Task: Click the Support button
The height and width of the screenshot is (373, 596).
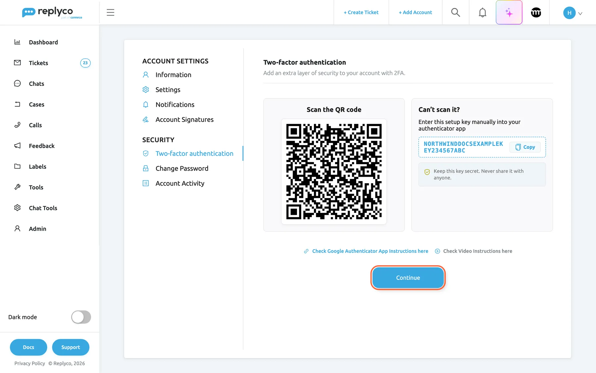Action: click(71, 347)
